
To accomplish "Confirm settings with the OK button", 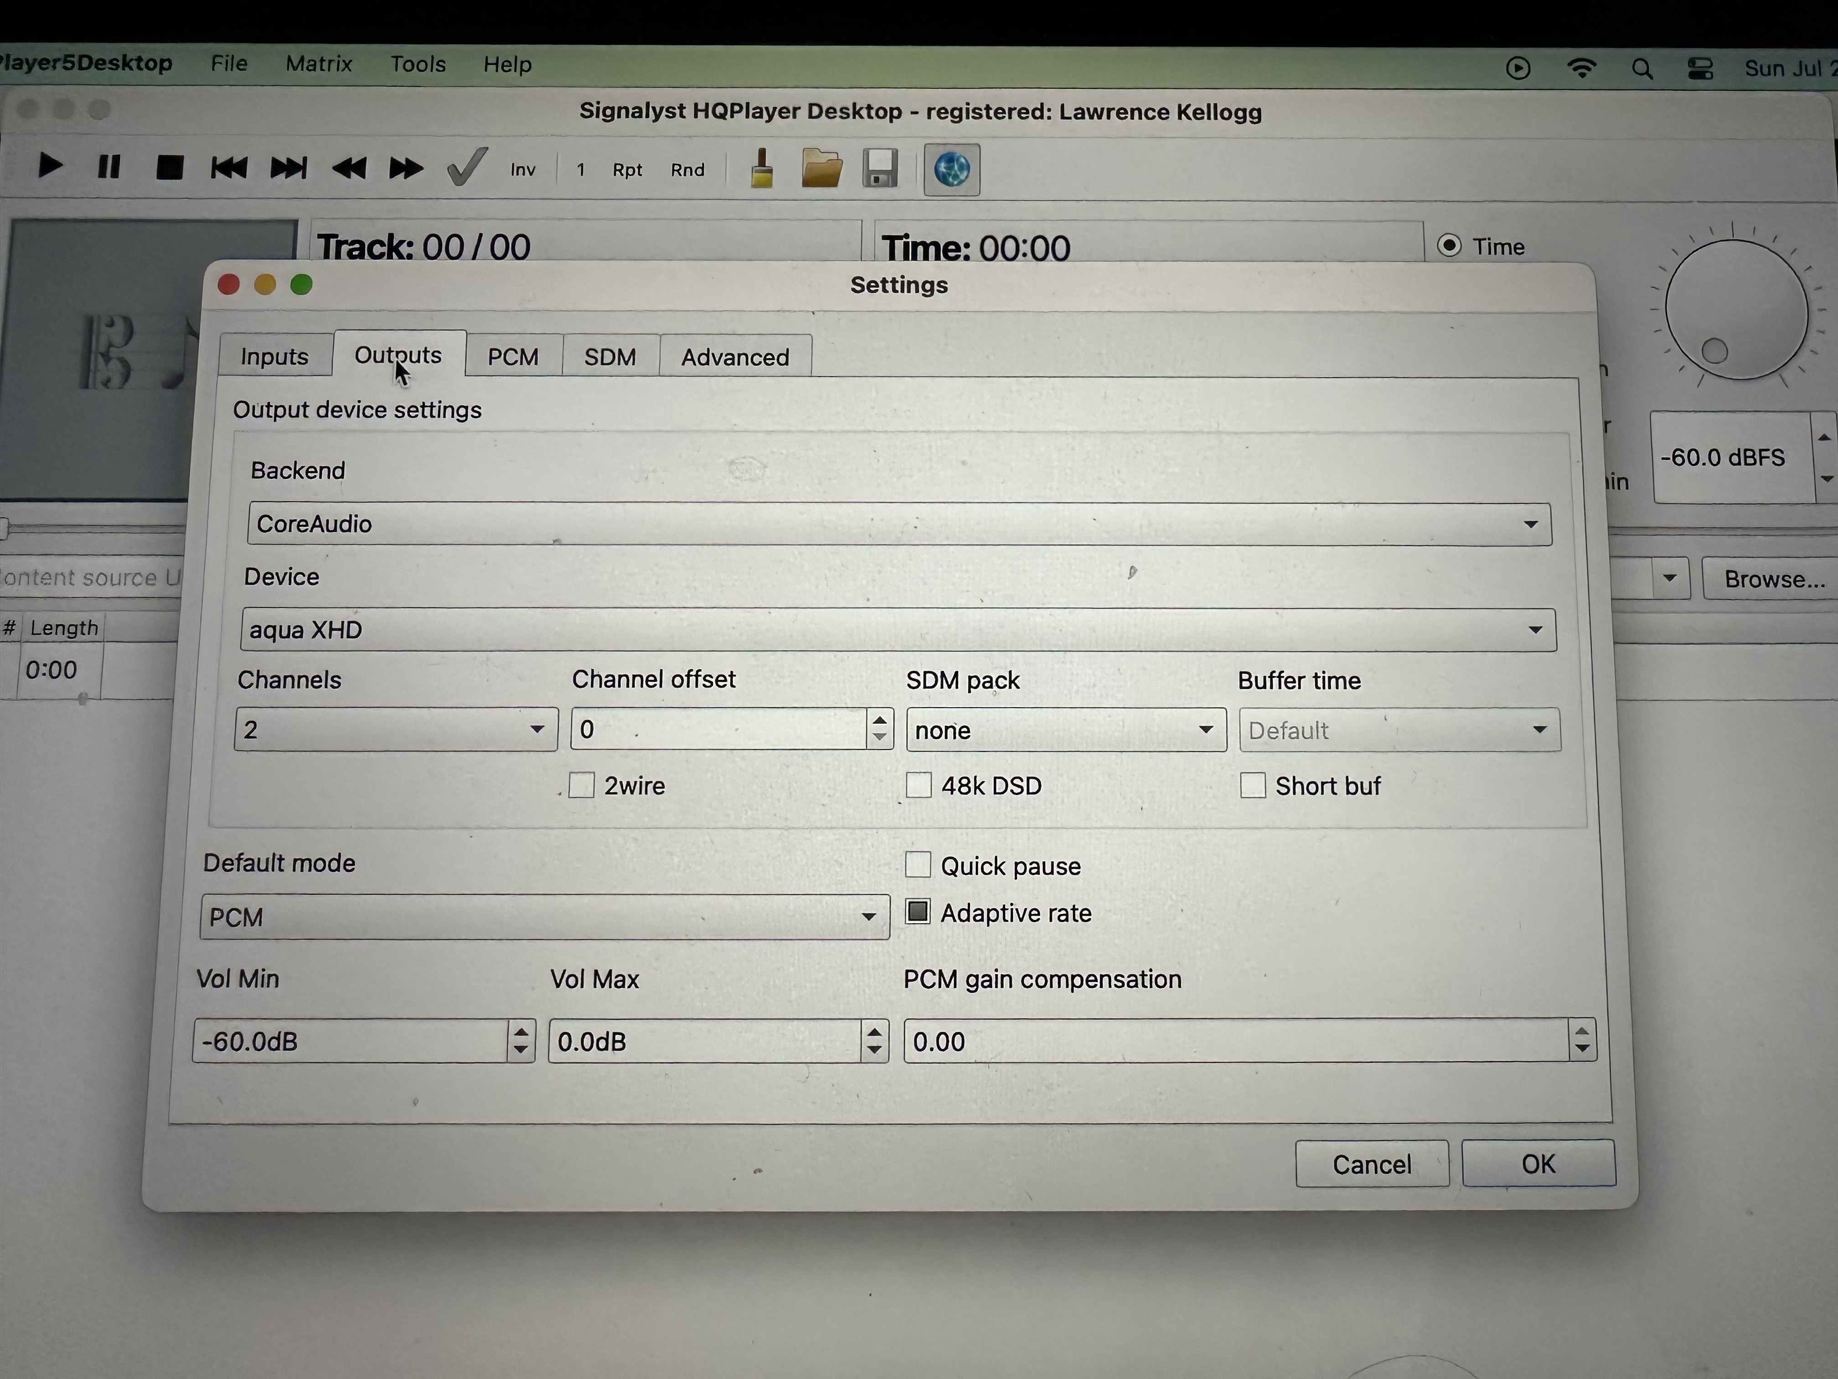I will click(1538, 1163).
